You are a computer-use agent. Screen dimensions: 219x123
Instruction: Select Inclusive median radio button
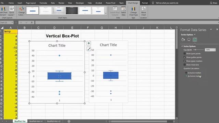[x=186, y=73]
